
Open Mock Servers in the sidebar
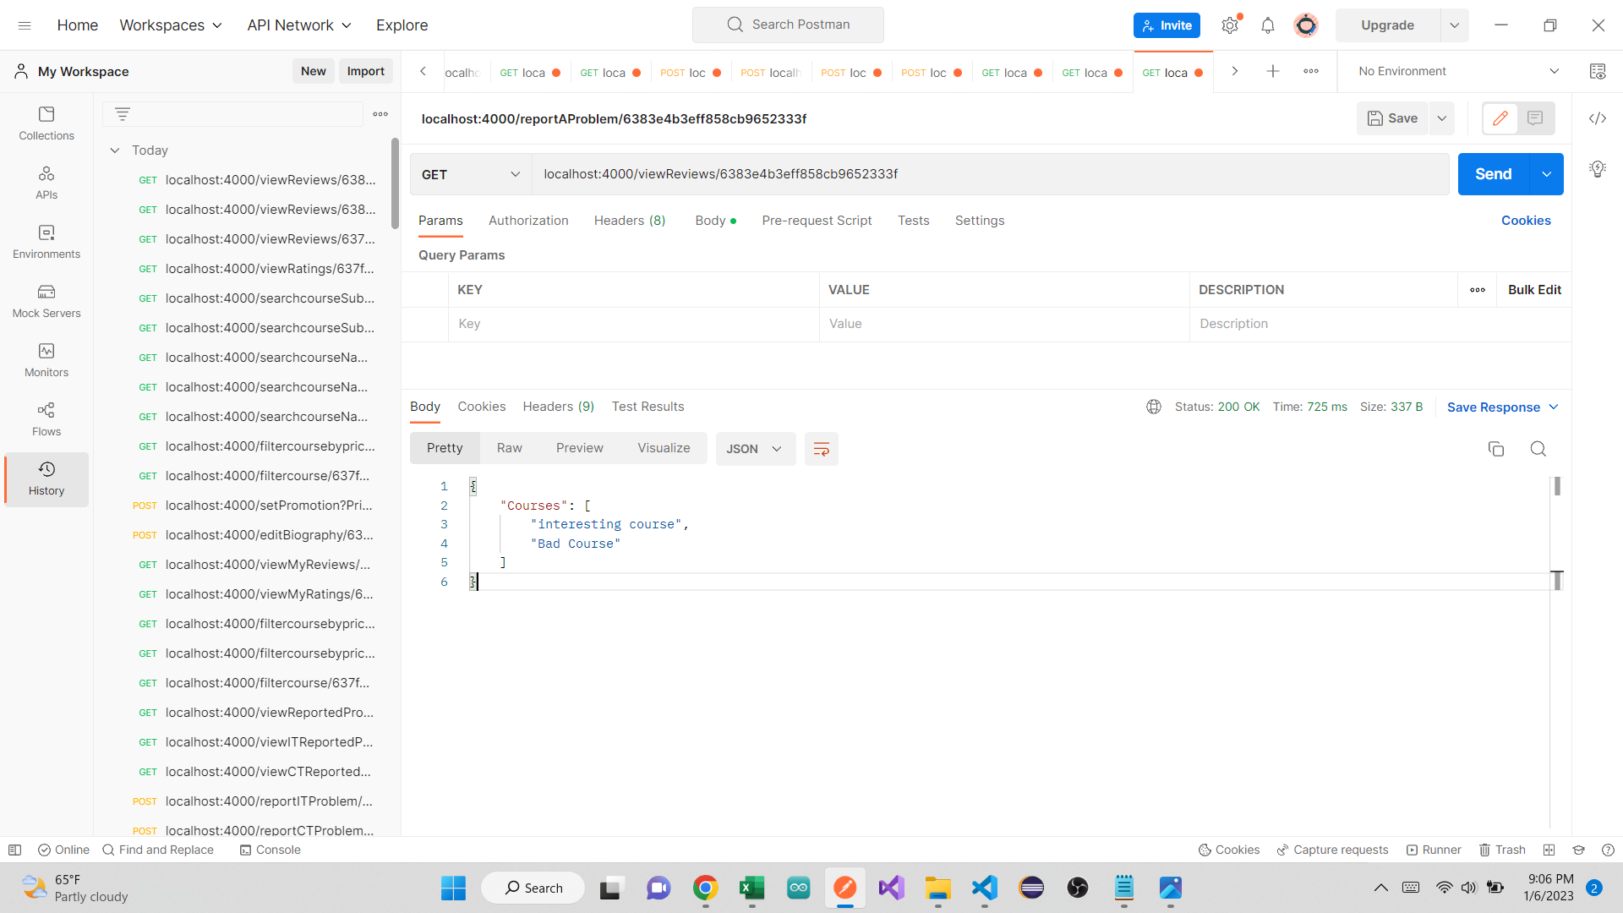[x=46, y=301]
